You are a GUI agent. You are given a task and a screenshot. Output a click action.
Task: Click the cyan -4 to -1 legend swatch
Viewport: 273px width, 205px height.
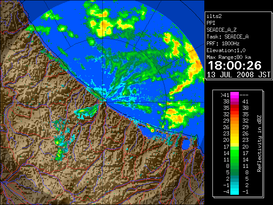[235, 191]
